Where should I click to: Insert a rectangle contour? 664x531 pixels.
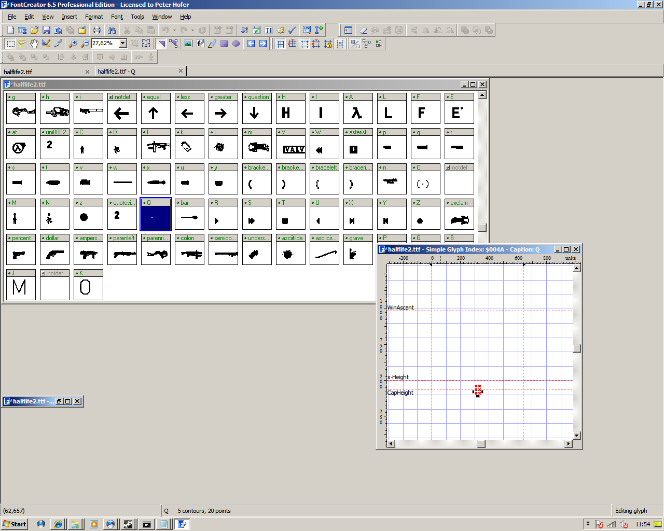coord(224,44)
